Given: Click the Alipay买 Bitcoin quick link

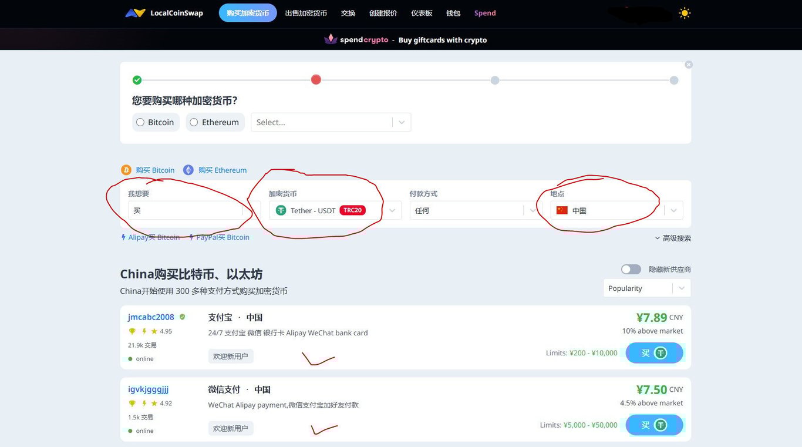Looking at the screenshot, I should coord(154,237).
